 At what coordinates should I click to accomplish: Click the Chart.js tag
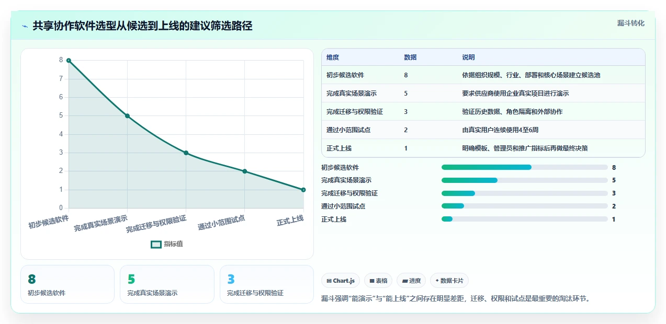(341, 281)
